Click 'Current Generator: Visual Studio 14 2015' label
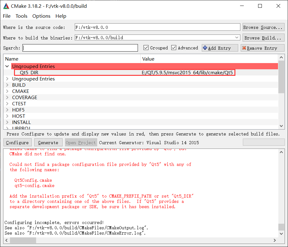The height and width of the screenshot is (247, 288). point(149,143)
